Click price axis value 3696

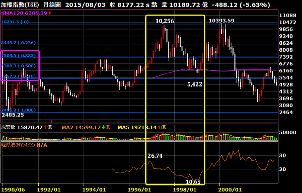click(x=286, y=99)
